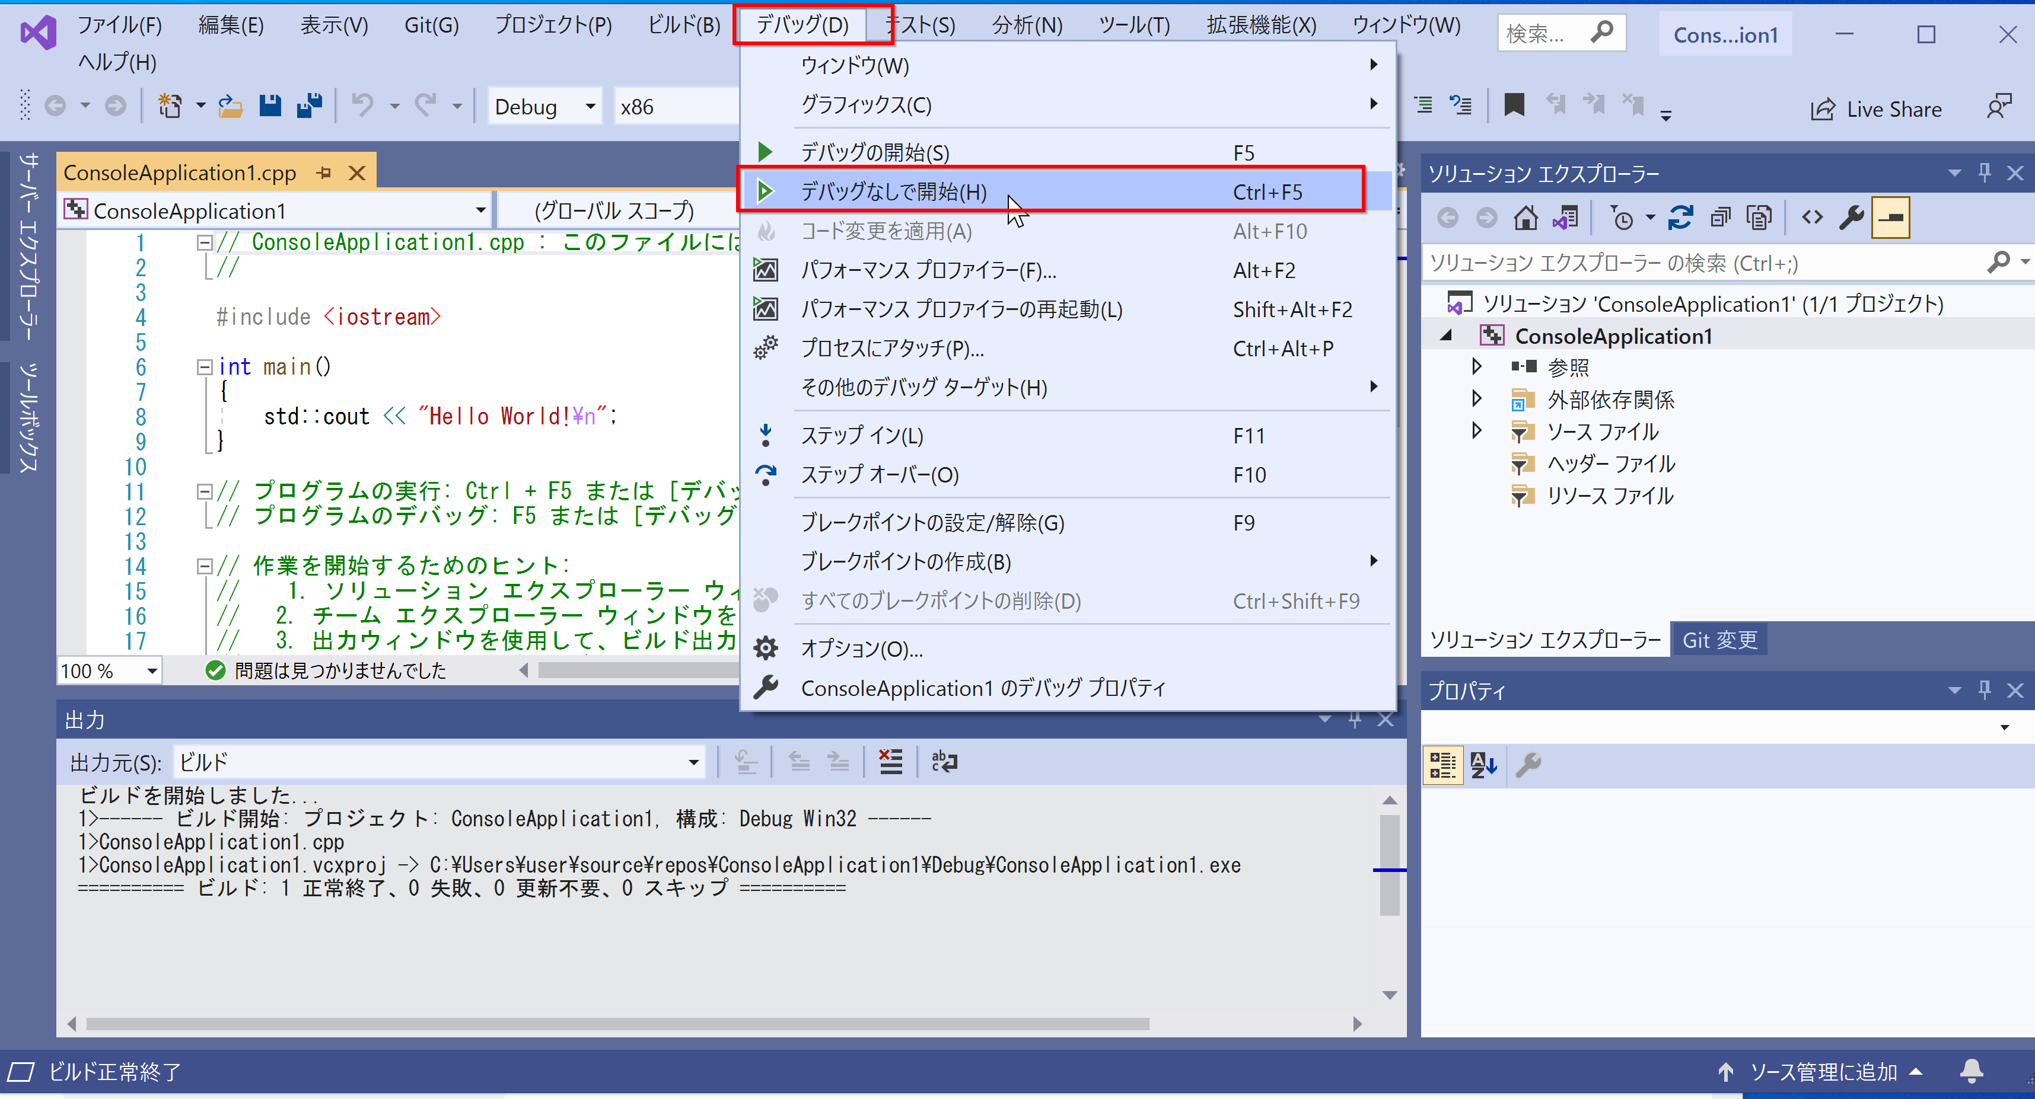Toggle the Preview Selected Items button
This screenshot has height=1099, width=2035.
click(x=1891, y=217)
